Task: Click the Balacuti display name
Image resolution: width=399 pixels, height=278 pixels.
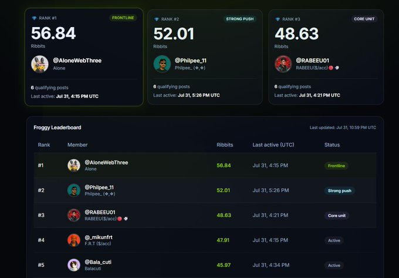Action: point(93,269)
